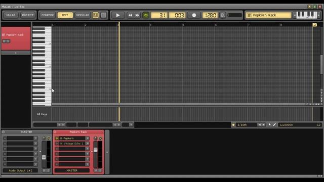324x182 pixels.
Task: Open the Audio Output 1+2 selector
Action: click(20, 171)
